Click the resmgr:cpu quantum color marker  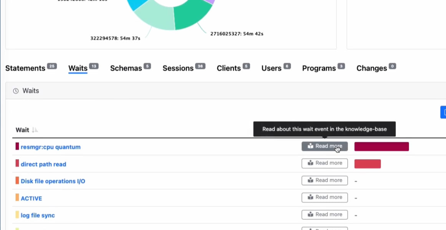(17, 146)
